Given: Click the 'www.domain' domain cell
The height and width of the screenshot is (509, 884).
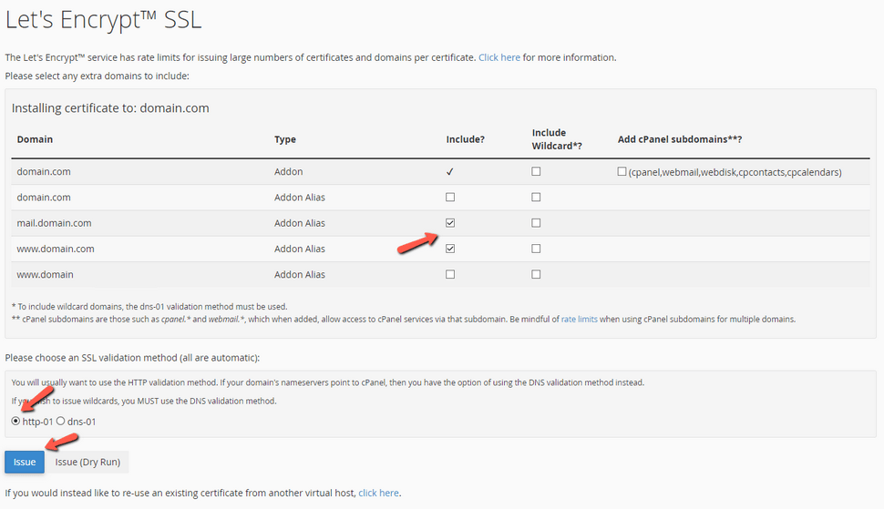Looking at the screenshot, I should coord(45,274).
